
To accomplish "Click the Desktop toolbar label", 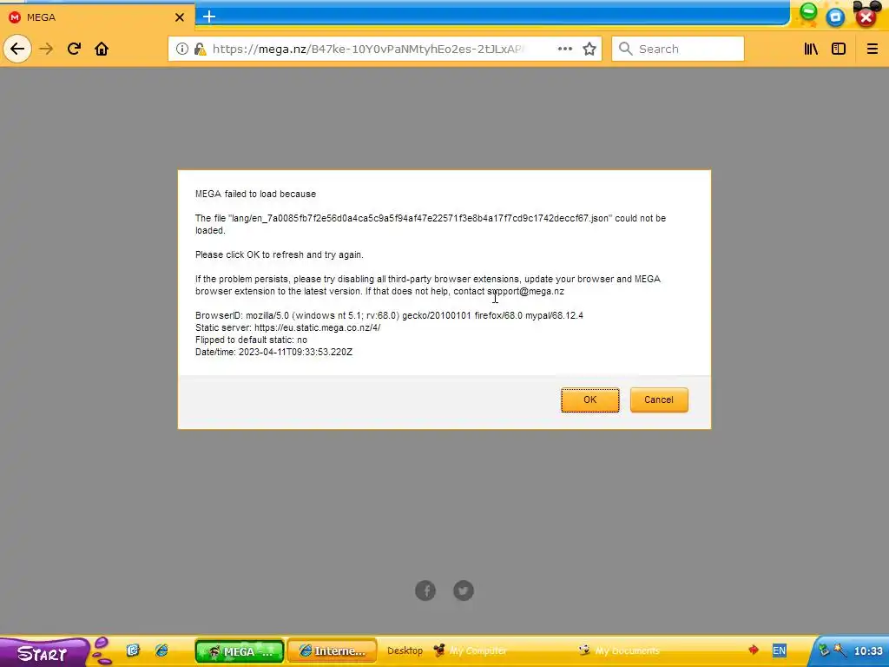I will (405, 650).
